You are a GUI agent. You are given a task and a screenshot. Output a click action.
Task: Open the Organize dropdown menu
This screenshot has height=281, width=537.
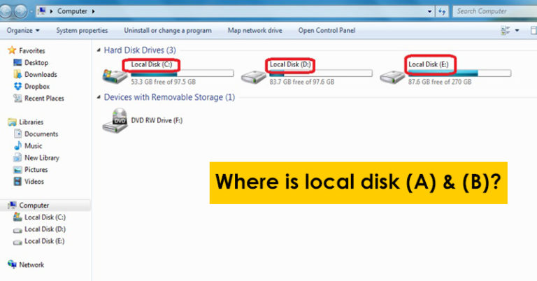point(23,31)
